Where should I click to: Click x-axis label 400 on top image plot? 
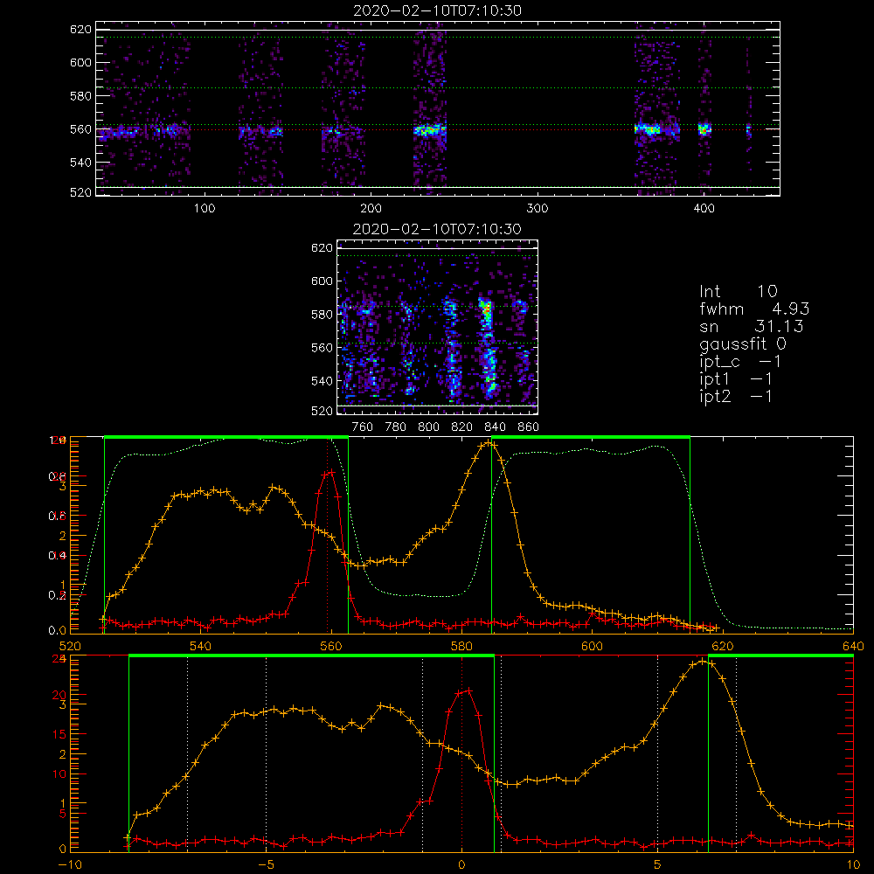click(x=704, y=209)
